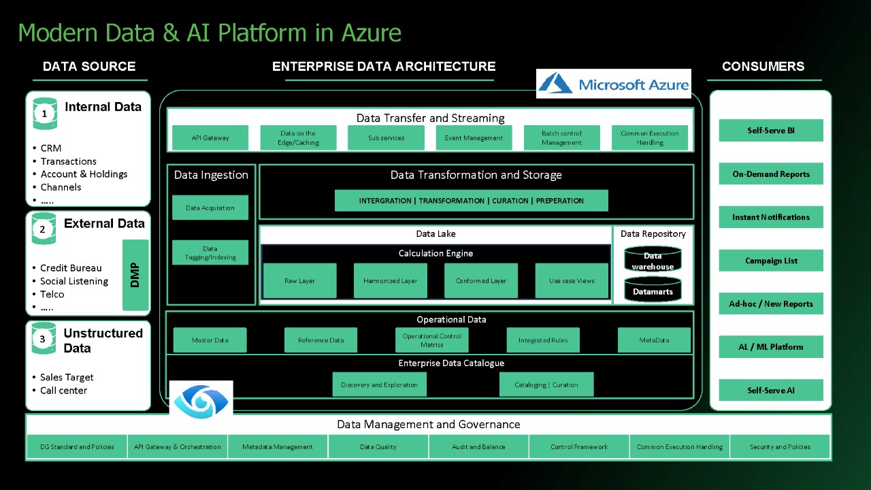The width and height of the screenshot is (871, 490).
Task: Click the Data Acquisition box
Action: click(x=210, y=208)
